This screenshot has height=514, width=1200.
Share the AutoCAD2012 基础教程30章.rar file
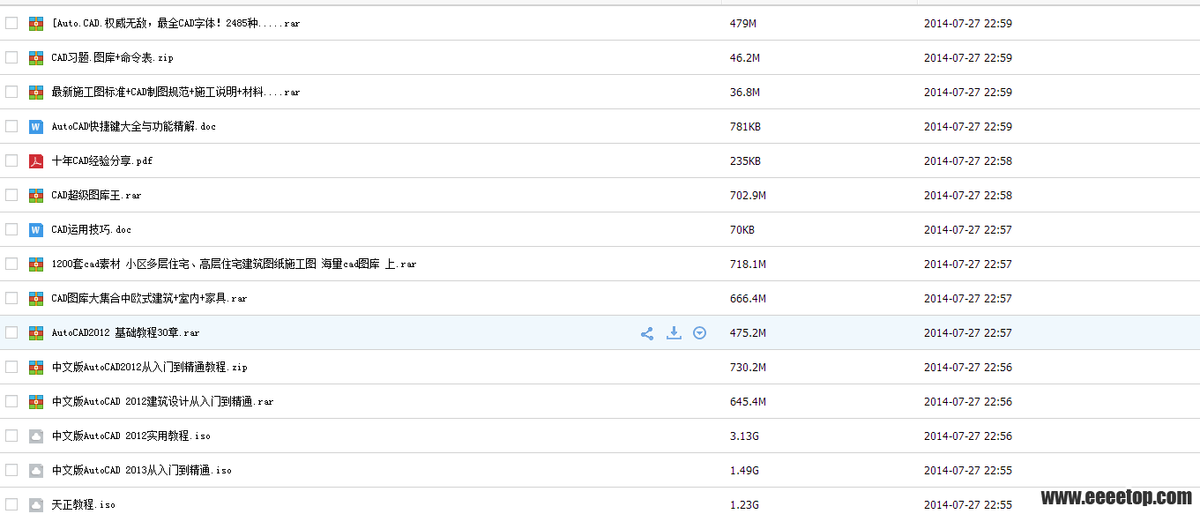point(647,333)
